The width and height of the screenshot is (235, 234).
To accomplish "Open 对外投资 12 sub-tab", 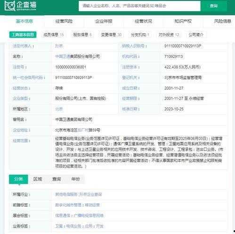I will tap(169, 35).
